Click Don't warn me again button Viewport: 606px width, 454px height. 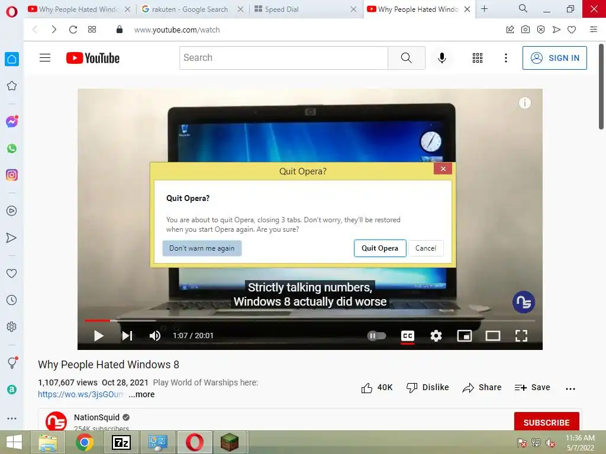tap(202, 248)
